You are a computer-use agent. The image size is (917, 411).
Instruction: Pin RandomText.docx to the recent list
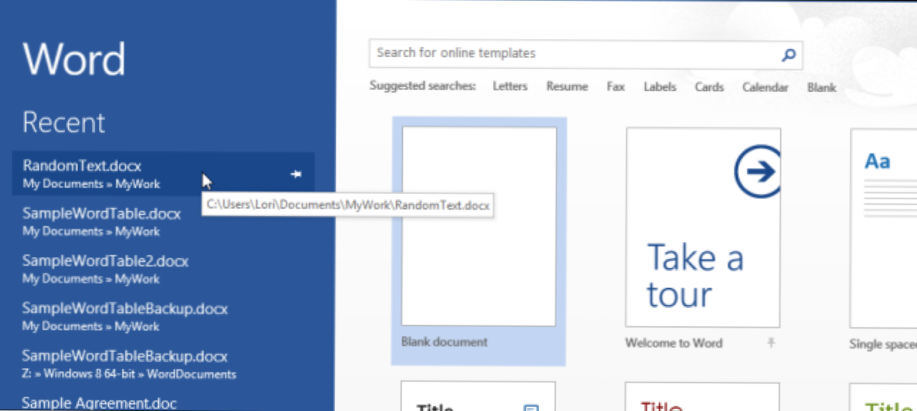coord(296,174)
